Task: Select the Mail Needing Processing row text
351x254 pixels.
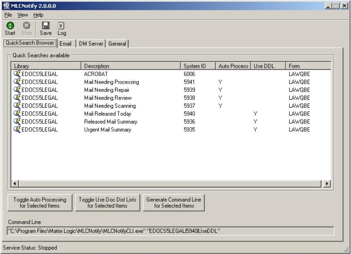Action: tap(111, 82)
